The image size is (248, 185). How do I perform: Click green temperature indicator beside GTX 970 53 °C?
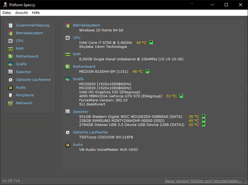(181, 96)
